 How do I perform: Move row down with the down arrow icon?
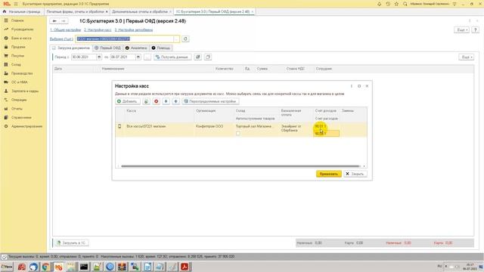point(176,101)
